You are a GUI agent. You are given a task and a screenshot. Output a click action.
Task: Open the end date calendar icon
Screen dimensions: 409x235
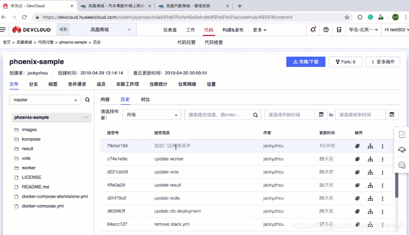(x=392, y=115)
